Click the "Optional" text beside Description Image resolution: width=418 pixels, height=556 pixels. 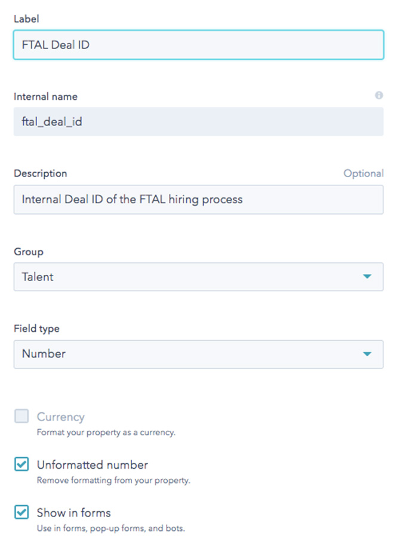(364, 173)
